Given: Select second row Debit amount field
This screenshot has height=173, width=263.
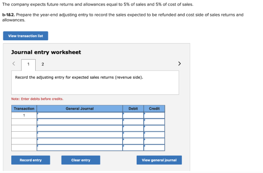Looking at the screenshot, I should pos(133,122).
